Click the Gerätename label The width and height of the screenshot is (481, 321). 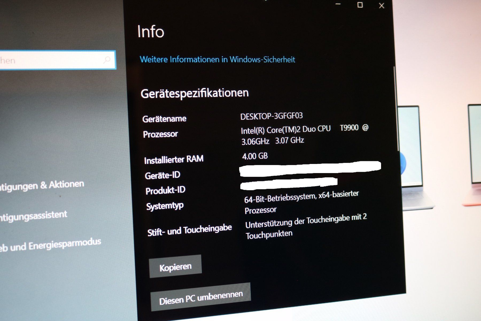coord(164,119)
